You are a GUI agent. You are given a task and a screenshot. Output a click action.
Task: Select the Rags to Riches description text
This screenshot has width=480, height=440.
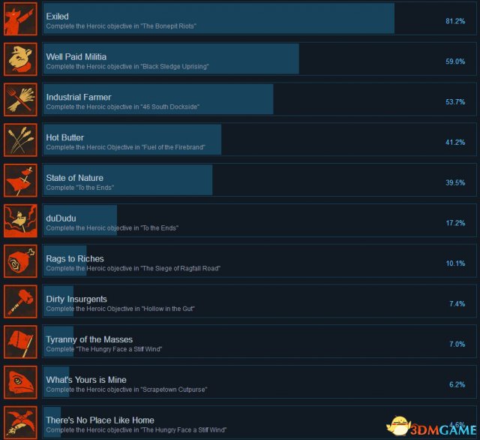click(133, 268)
